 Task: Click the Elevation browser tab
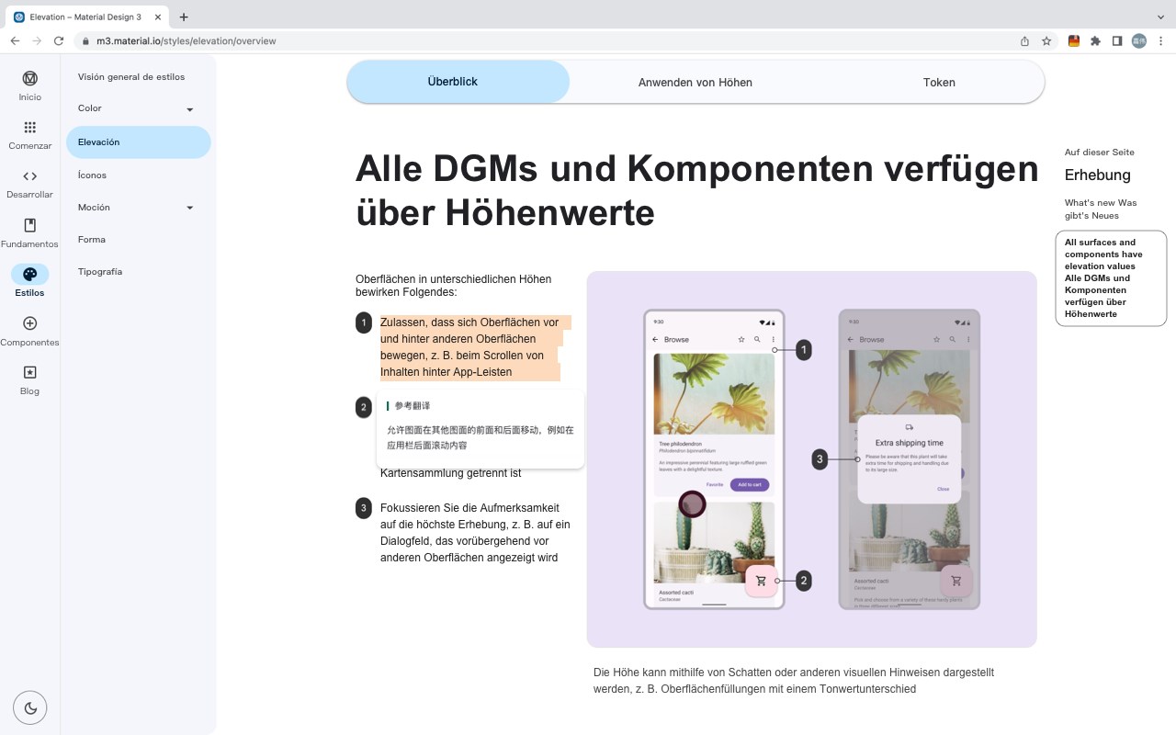click(x=88, y=17)
